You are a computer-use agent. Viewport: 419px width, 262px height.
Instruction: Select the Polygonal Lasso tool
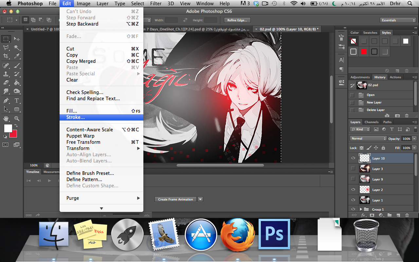[x=6, y=47]
